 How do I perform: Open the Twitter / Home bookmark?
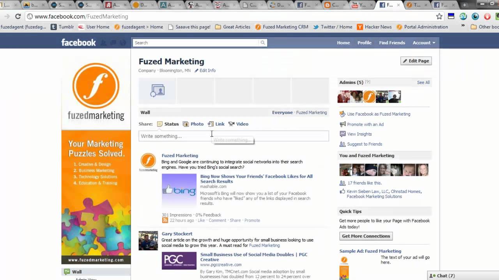333,27
